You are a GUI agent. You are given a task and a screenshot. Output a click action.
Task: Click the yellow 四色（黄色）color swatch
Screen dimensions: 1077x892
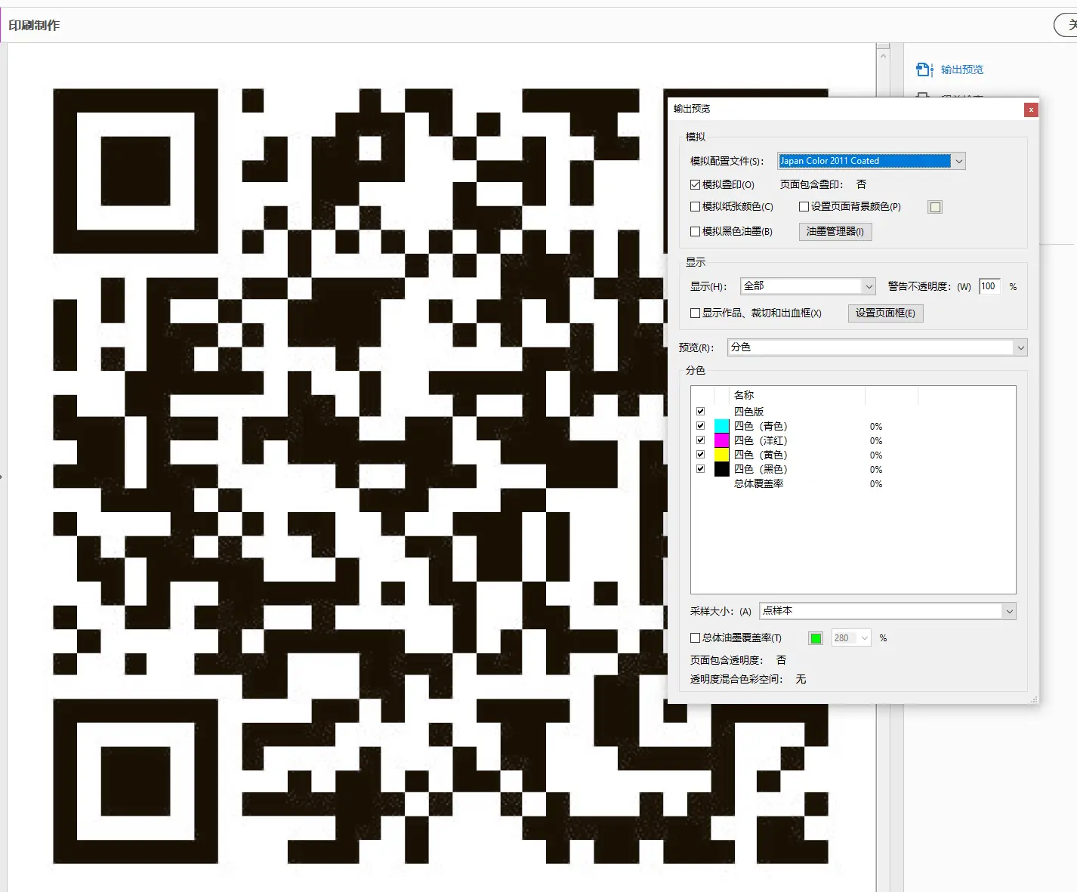721,455
